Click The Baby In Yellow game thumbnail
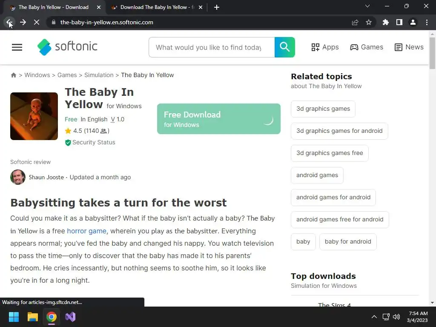 tap(34, 116)
